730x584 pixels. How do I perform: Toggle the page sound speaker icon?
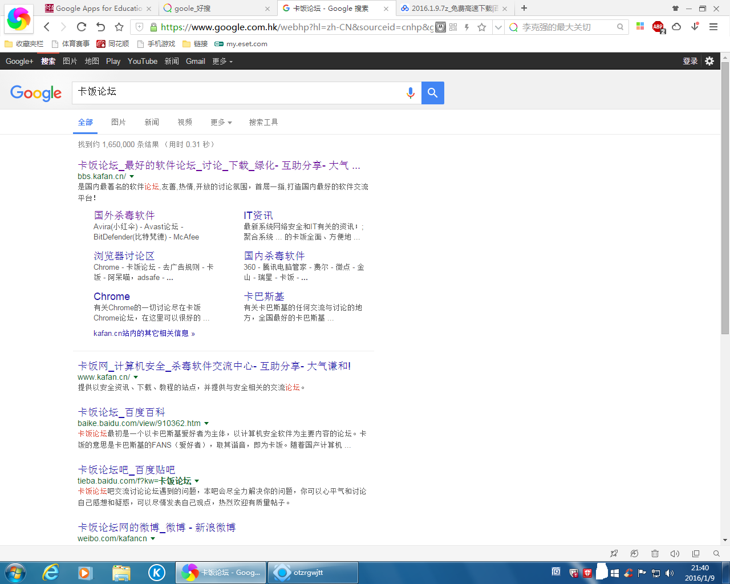(x=675, y=553)
